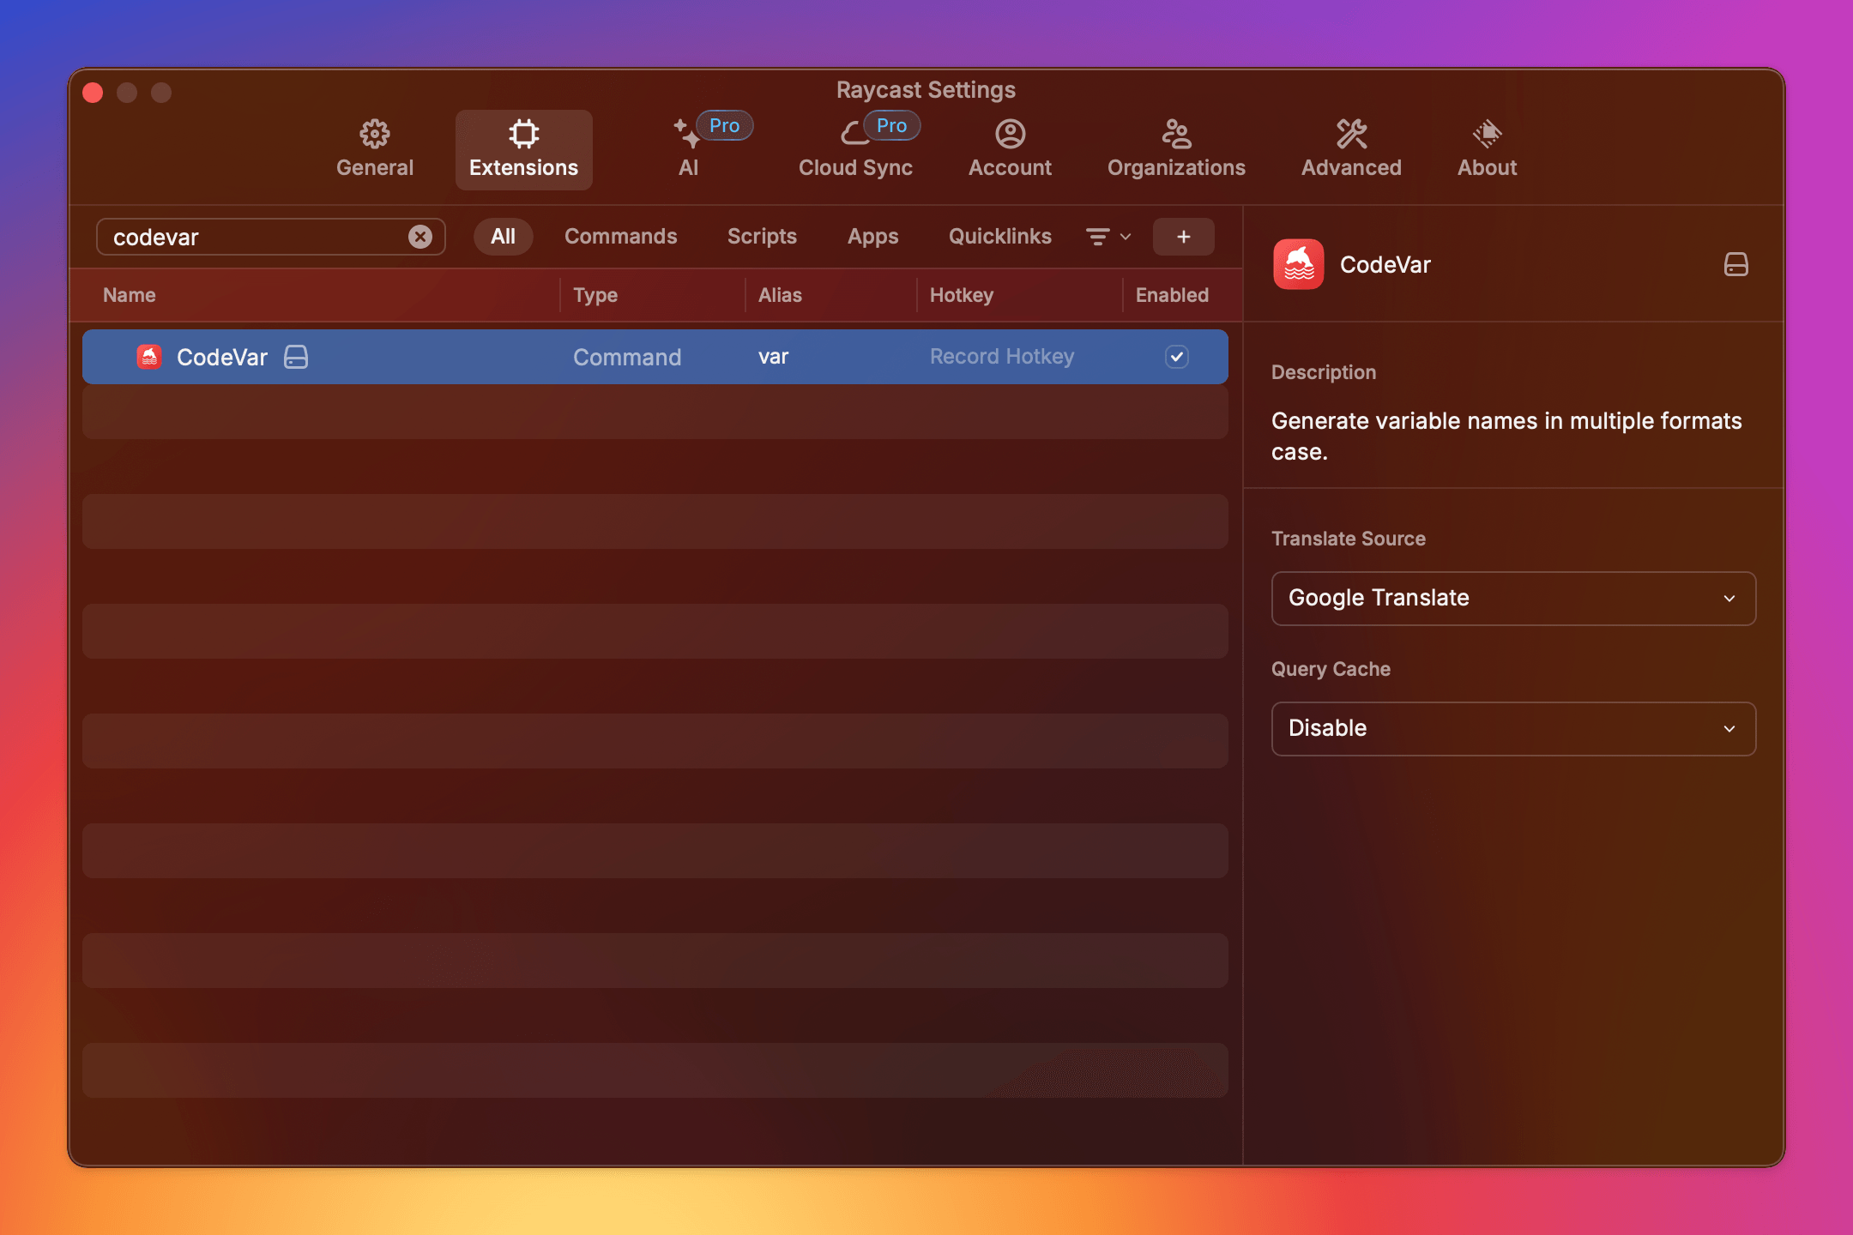Open the AI sparkle tab

(689, 149)
